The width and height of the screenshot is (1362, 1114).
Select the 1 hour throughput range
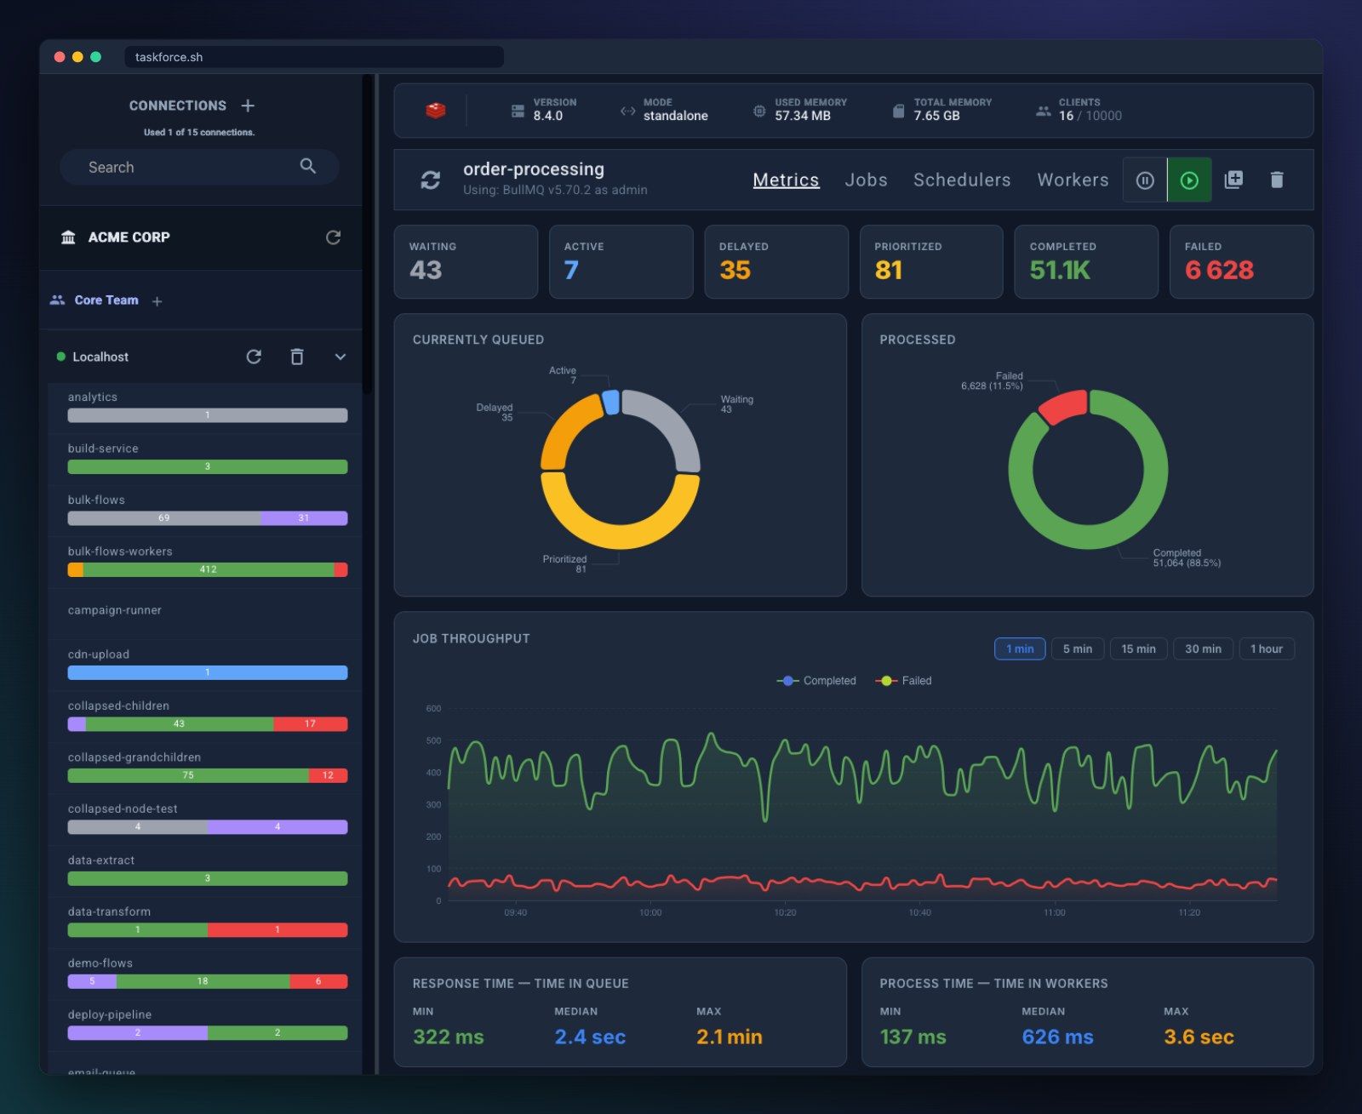point(1267,648)
